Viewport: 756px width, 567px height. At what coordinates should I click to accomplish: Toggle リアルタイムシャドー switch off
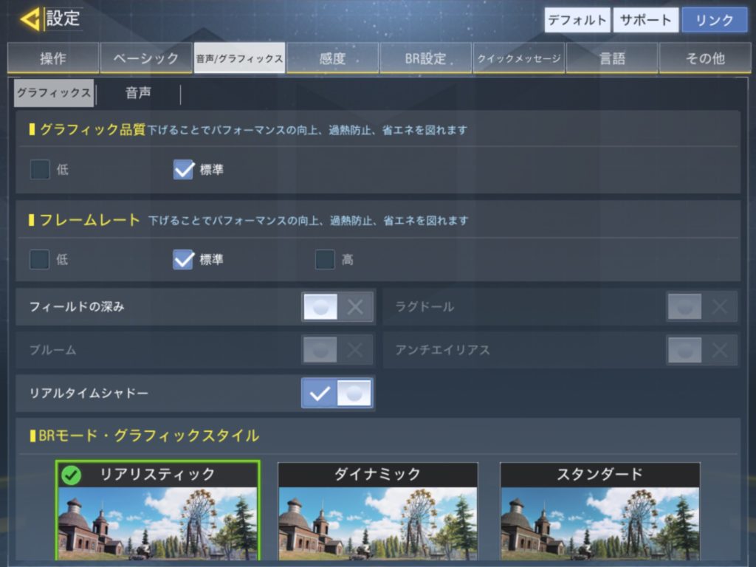click(x=337, y=394)
